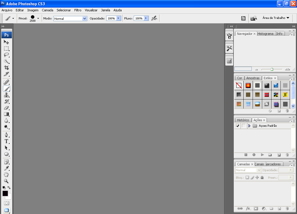Select the Ellipse shape tool
The image size is (297, 214).
(6, 154)
